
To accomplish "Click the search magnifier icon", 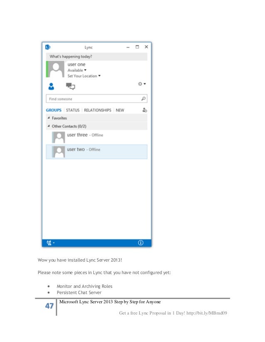I will point(143,99).
